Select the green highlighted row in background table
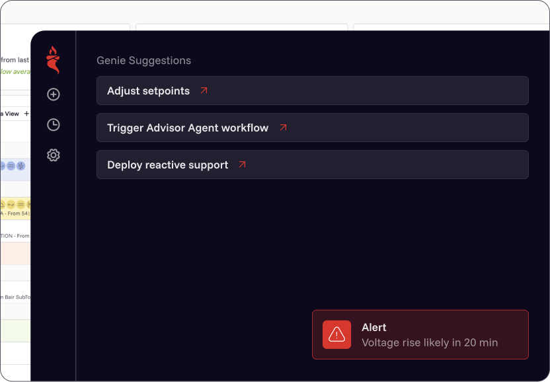Screen dimensions: 550x382 pos(15,330)
